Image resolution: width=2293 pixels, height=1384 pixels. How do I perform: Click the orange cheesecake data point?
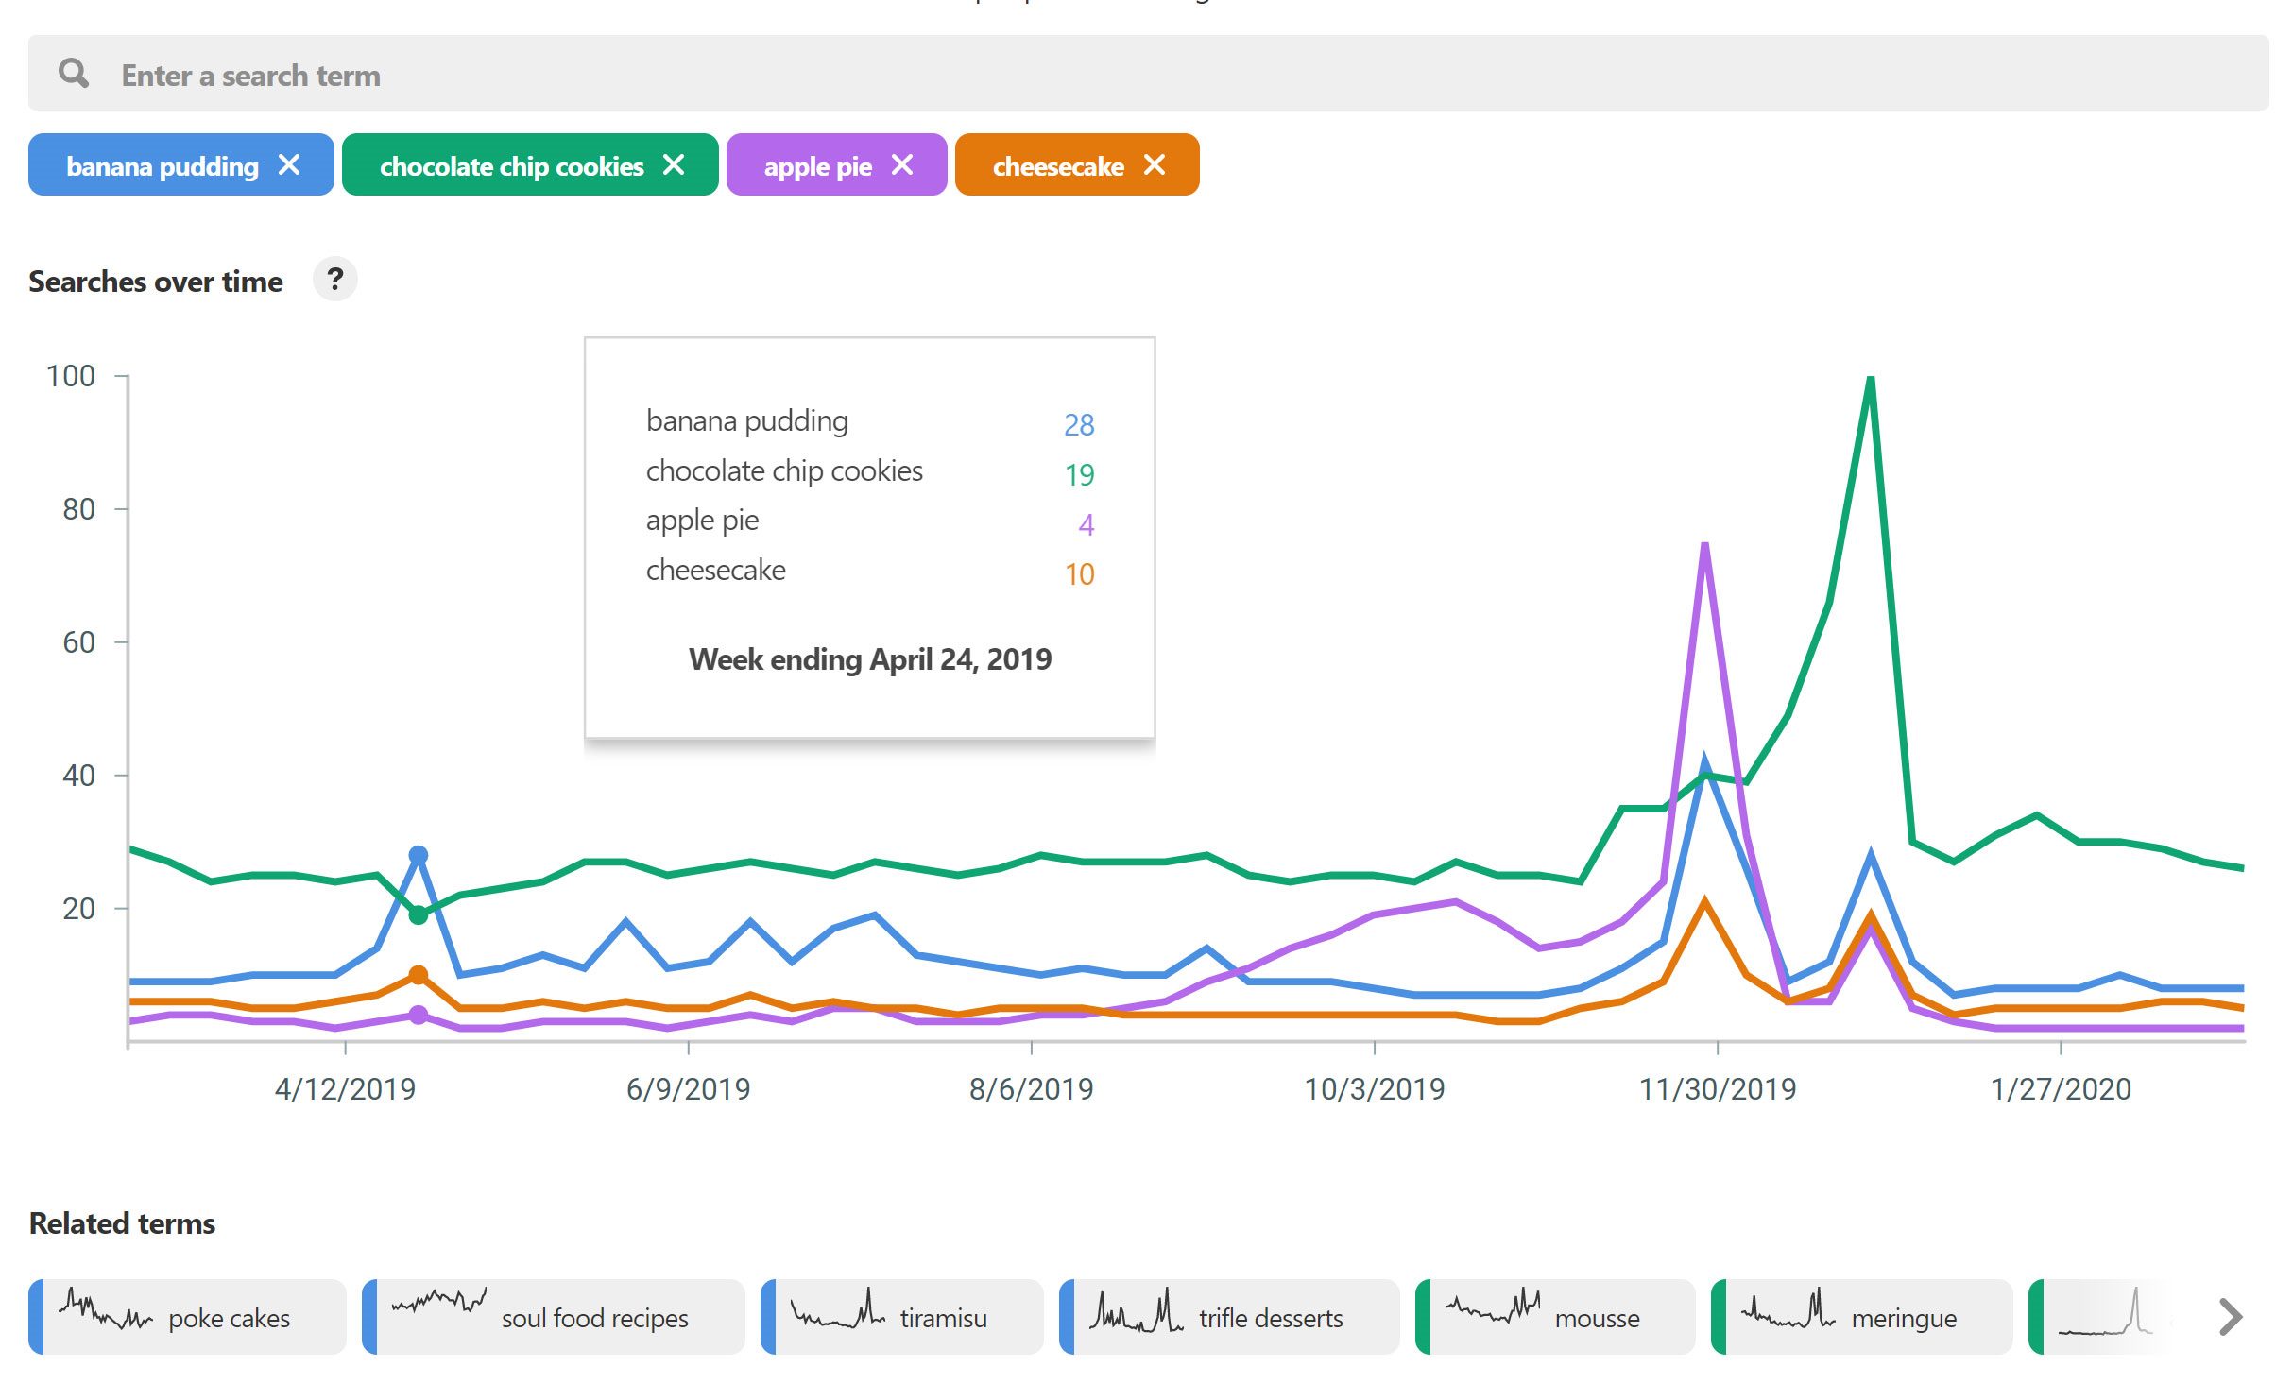pyautogui.click(x=419, y=974)
